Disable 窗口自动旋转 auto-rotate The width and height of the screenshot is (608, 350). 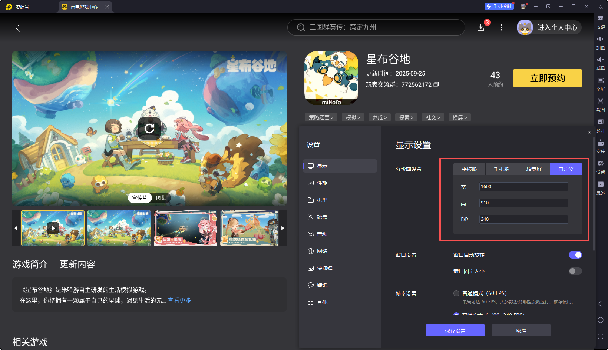575,255
